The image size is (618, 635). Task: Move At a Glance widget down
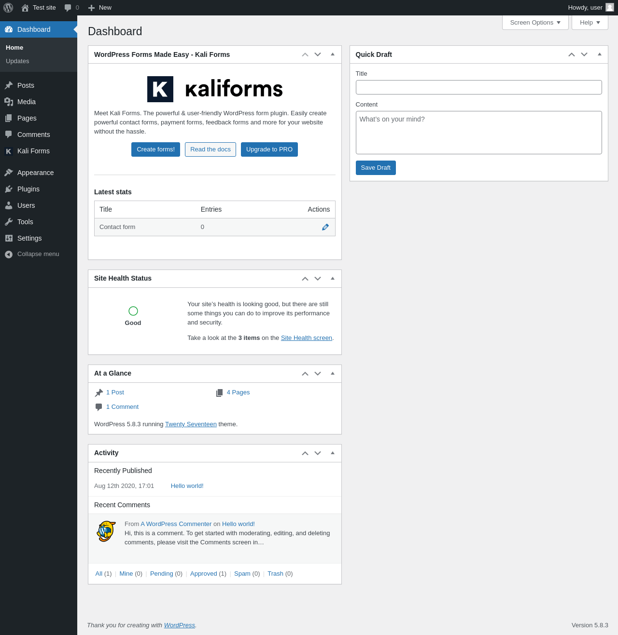pyautogui.click(x=318, y=374)
